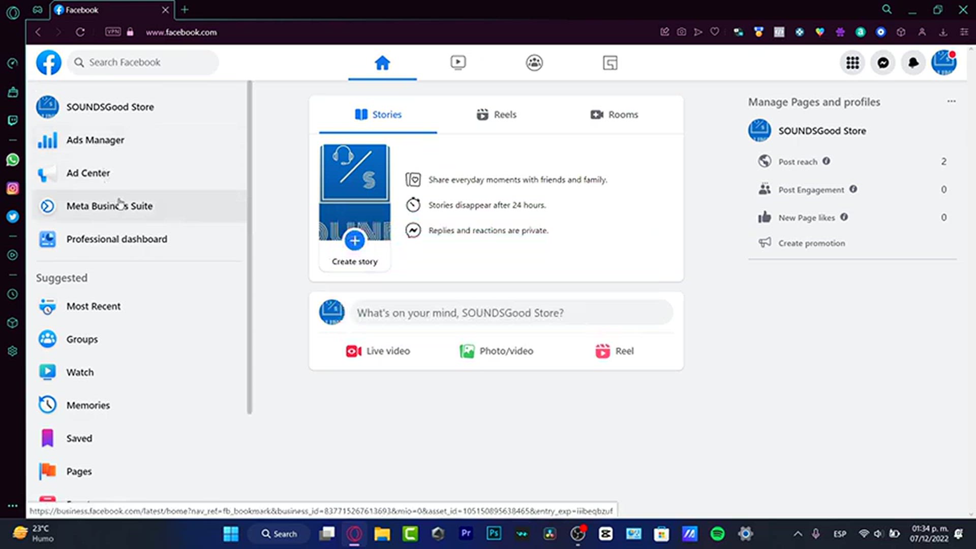Image resolution: width=976 pixels, height=549 pixels.
Task: Open Ad Center shortcut
Action: point(140,173)
